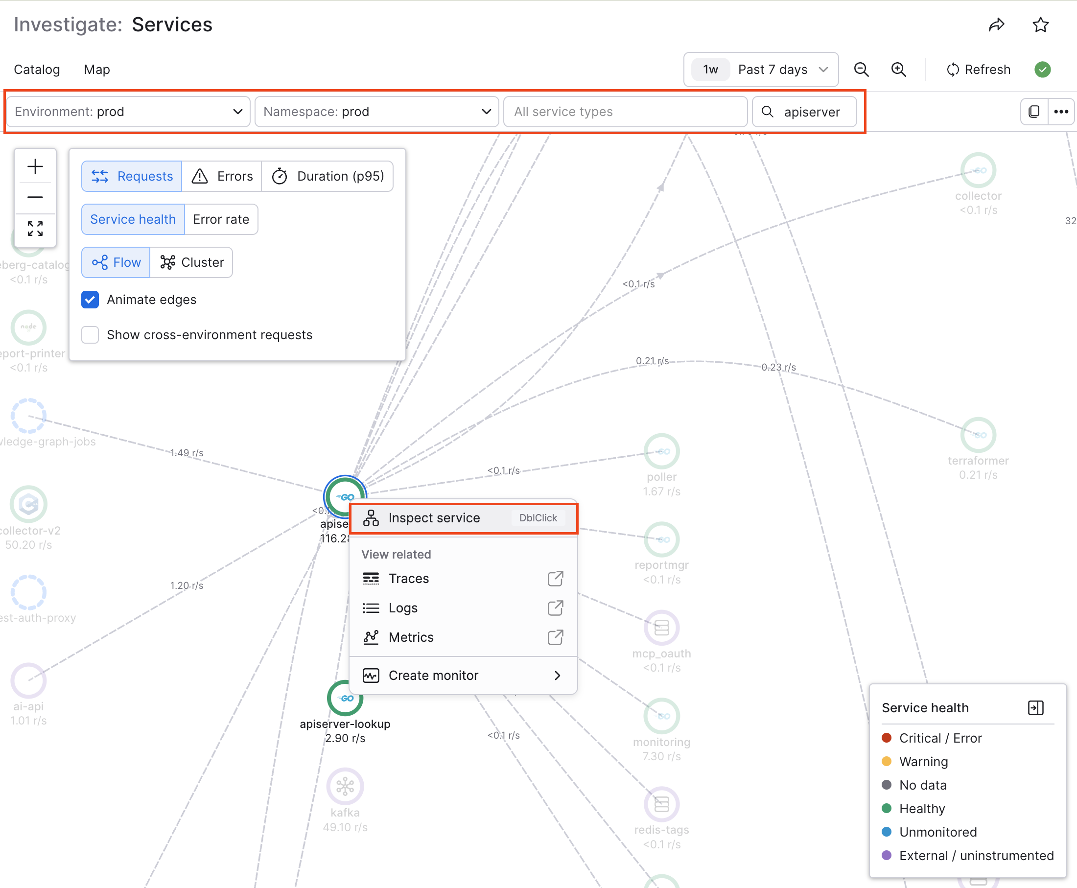
Task: Select the monitoring service node
Action: click(662, 716)
